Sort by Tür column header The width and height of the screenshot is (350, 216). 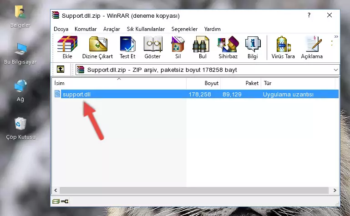click(x=298, y=83)
